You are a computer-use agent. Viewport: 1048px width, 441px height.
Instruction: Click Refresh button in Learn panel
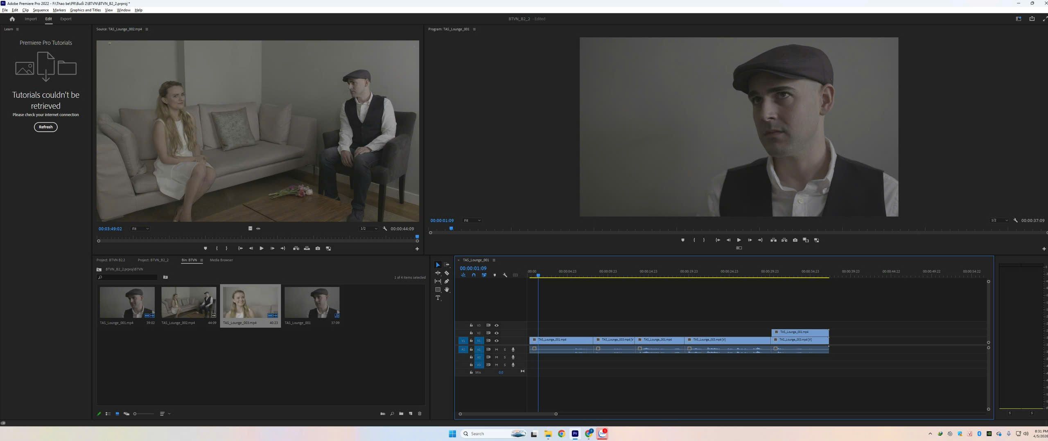click(x=45, y=127)
